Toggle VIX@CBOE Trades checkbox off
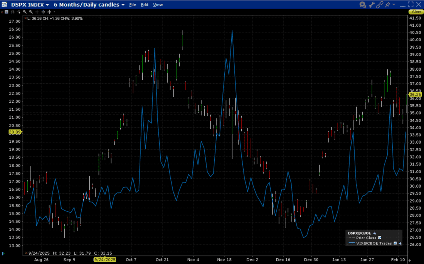Image resolution: width=424 pixels, height=264 pixels. pos(395,243)
